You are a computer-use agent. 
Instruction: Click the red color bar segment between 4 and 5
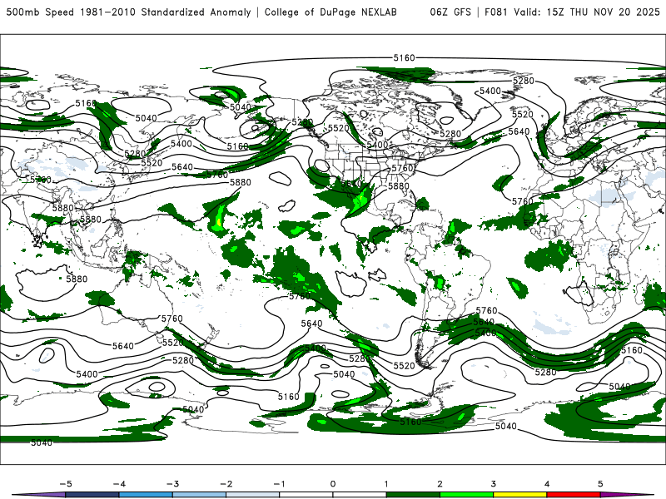point(574,495)
